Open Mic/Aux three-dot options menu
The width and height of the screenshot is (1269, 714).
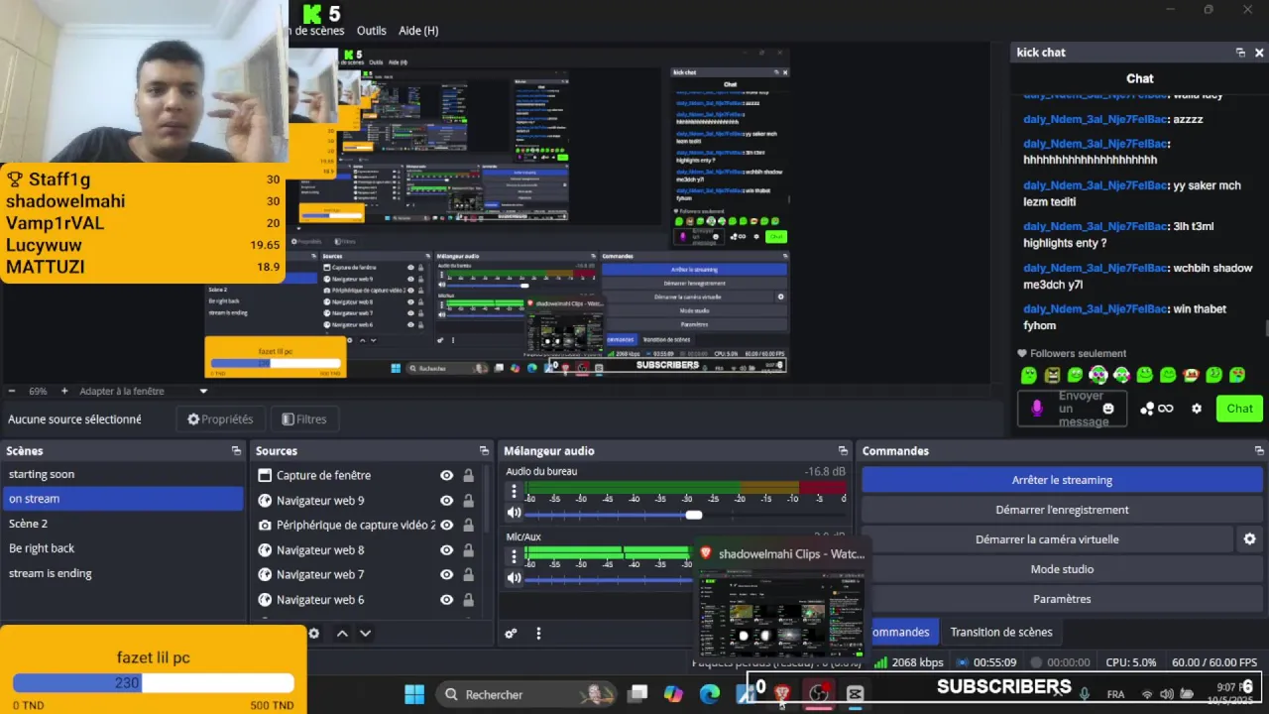pyautogui.click(x=514, y=556)
